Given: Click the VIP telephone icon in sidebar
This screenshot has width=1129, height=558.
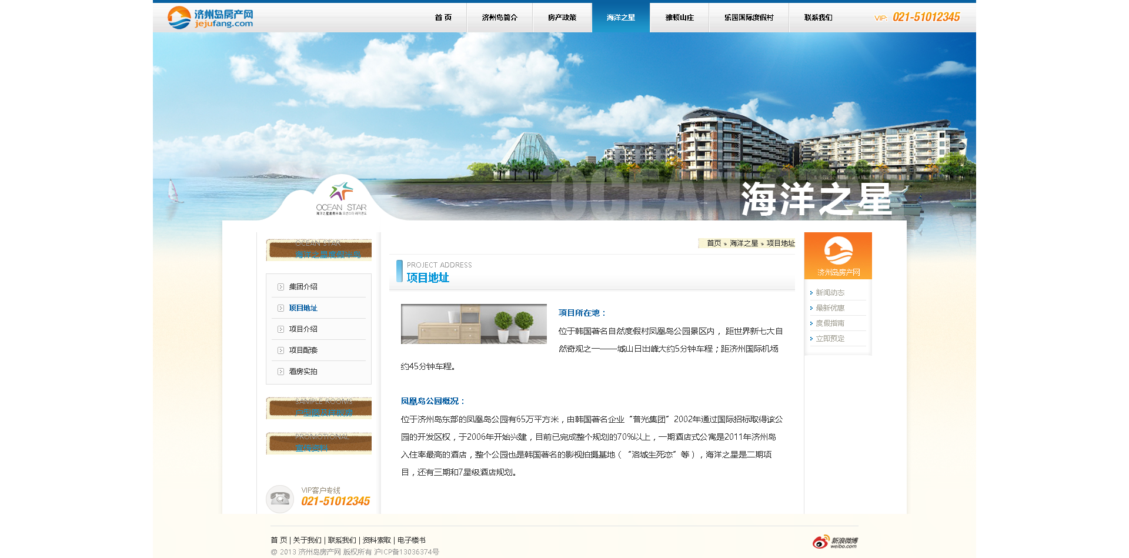Looking at the screenshot, I should click(x=280, y=499).
